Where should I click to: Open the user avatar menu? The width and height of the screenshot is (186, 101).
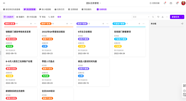click(183, 3)
